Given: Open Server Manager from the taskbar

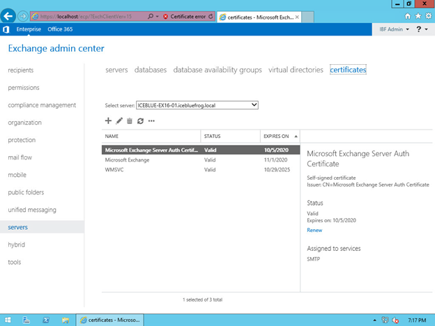Looking at the screenshot, I should pos(26,320).
